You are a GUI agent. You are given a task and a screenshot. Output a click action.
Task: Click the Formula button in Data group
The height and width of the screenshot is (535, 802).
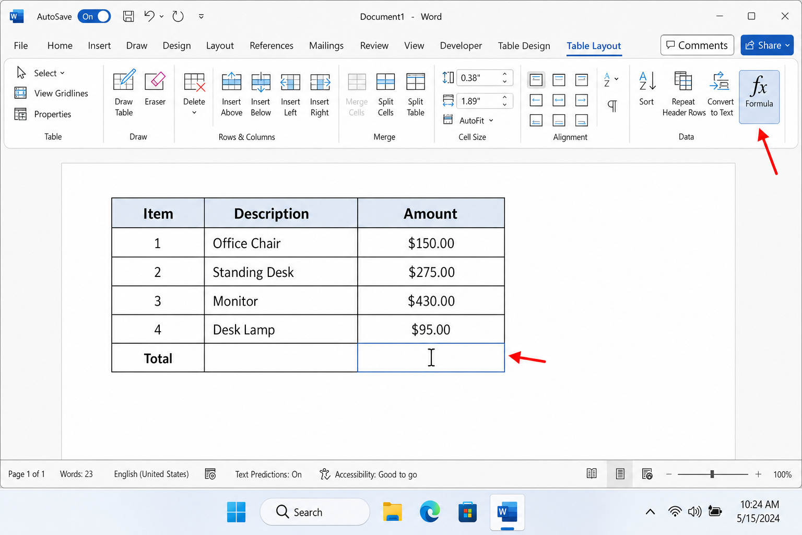[x=759, y=97]
